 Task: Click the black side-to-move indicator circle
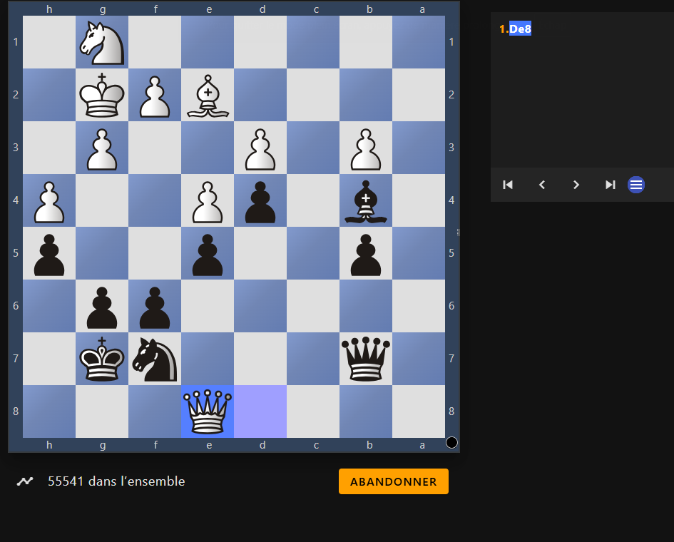point(451,443)
